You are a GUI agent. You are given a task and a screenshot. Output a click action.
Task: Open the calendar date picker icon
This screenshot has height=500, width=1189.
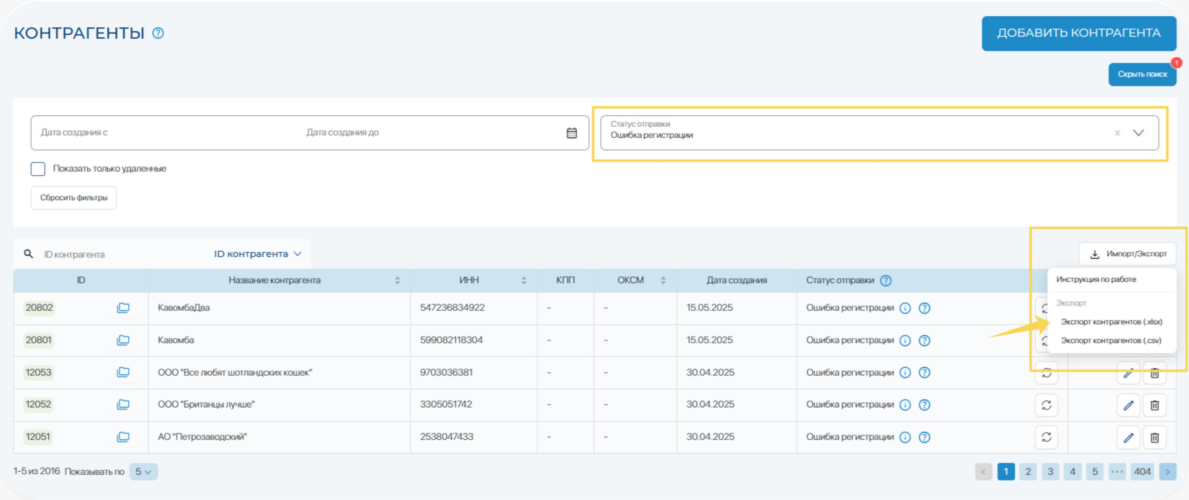point(571,133)
